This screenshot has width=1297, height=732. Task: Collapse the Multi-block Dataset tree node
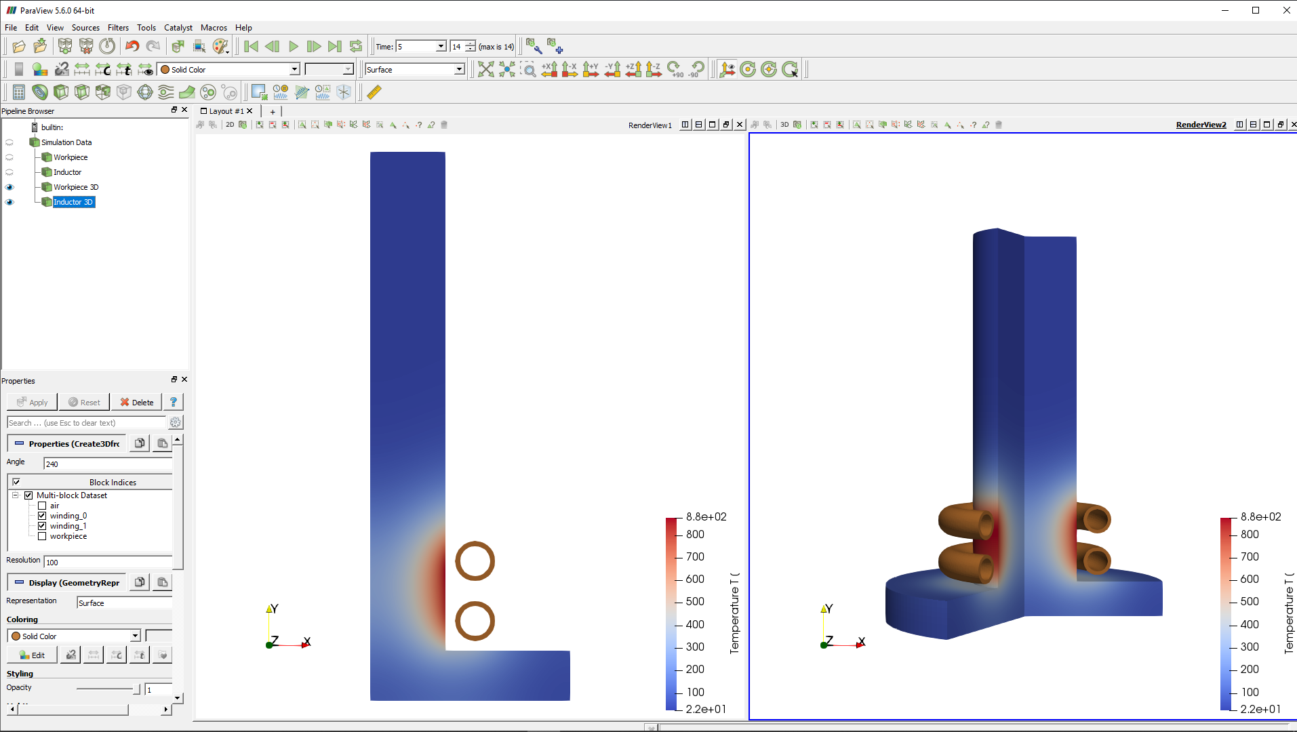tap(15, 495)
